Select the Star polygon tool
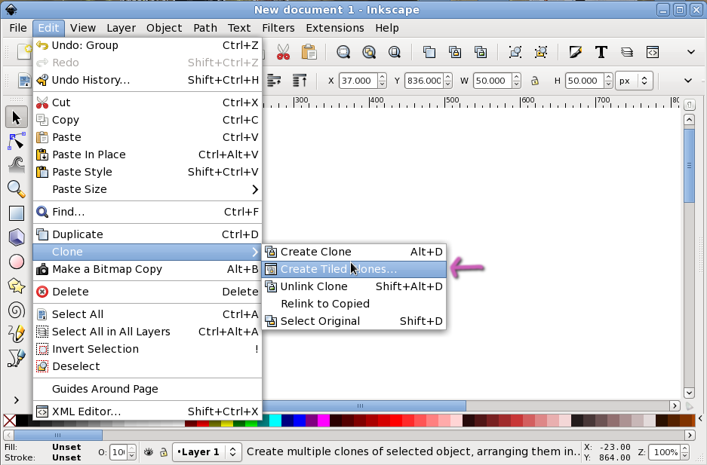Screen dimensions: 707x465 [x=17, y=286]
